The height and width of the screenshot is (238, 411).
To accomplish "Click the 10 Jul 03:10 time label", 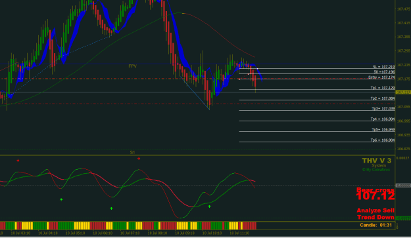I will (20, 233).
